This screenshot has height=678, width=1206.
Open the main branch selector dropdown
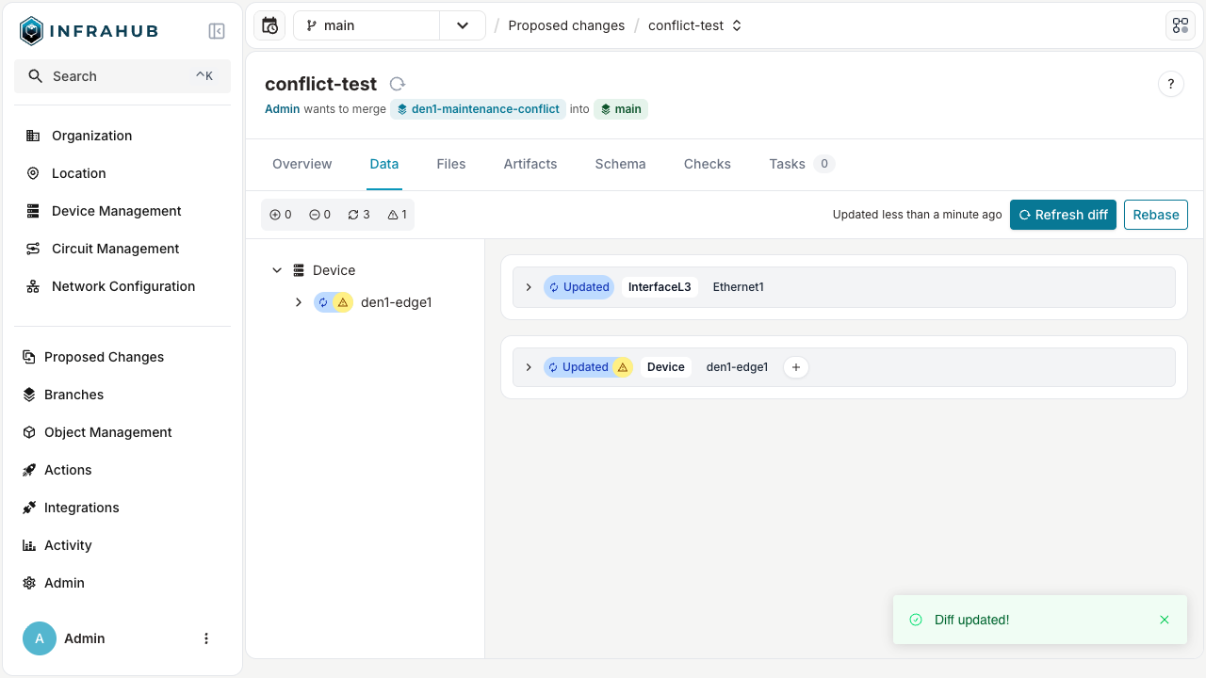(x=462, y=25)
